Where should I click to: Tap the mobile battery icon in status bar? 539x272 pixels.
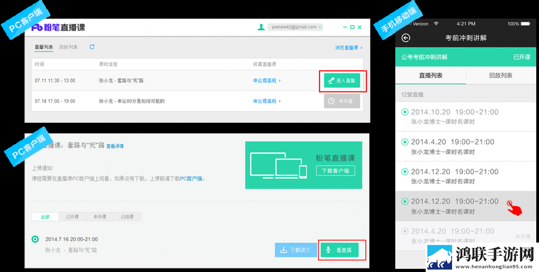pyautogui.click(x=526, y=24)
